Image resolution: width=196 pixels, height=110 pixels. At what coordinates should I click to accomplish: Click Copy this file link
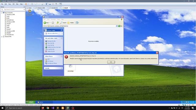point(51,45)
